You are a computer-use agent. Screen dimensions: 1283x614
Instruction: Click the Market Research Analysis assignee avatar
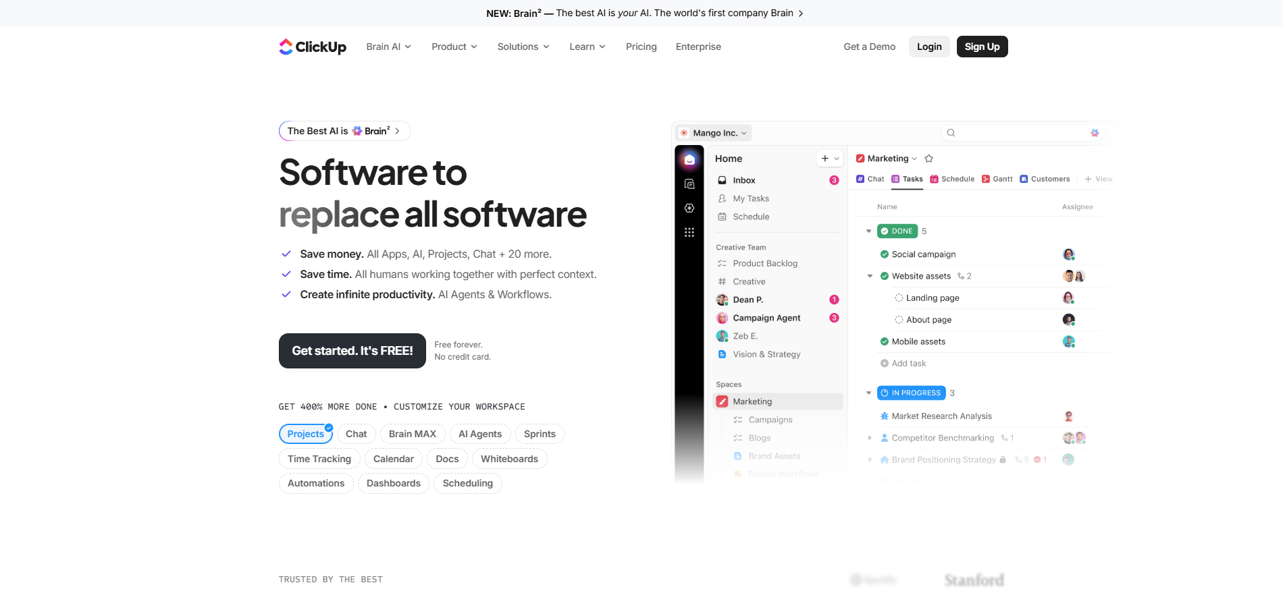(x=1068, y=416)
